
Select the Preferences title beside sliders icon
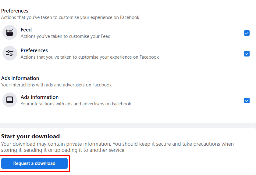point(34,50)
